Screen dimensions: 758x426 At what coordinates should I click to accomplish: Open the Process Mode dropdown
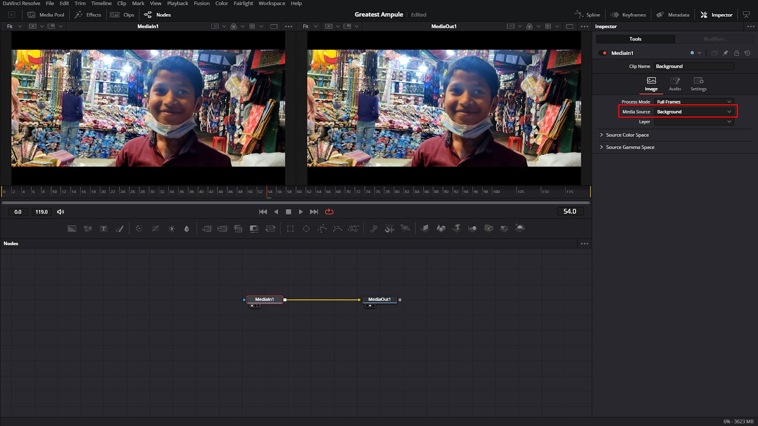pyautogui.click(x=694, y=101)
